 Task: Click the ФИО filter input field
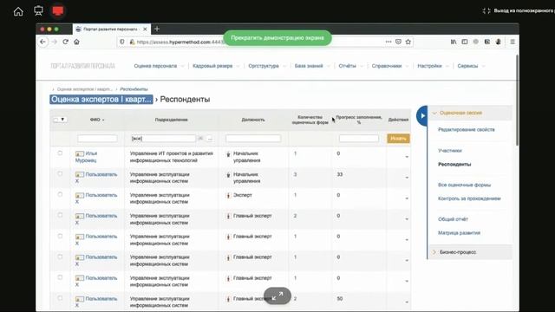tap(97, 139)
